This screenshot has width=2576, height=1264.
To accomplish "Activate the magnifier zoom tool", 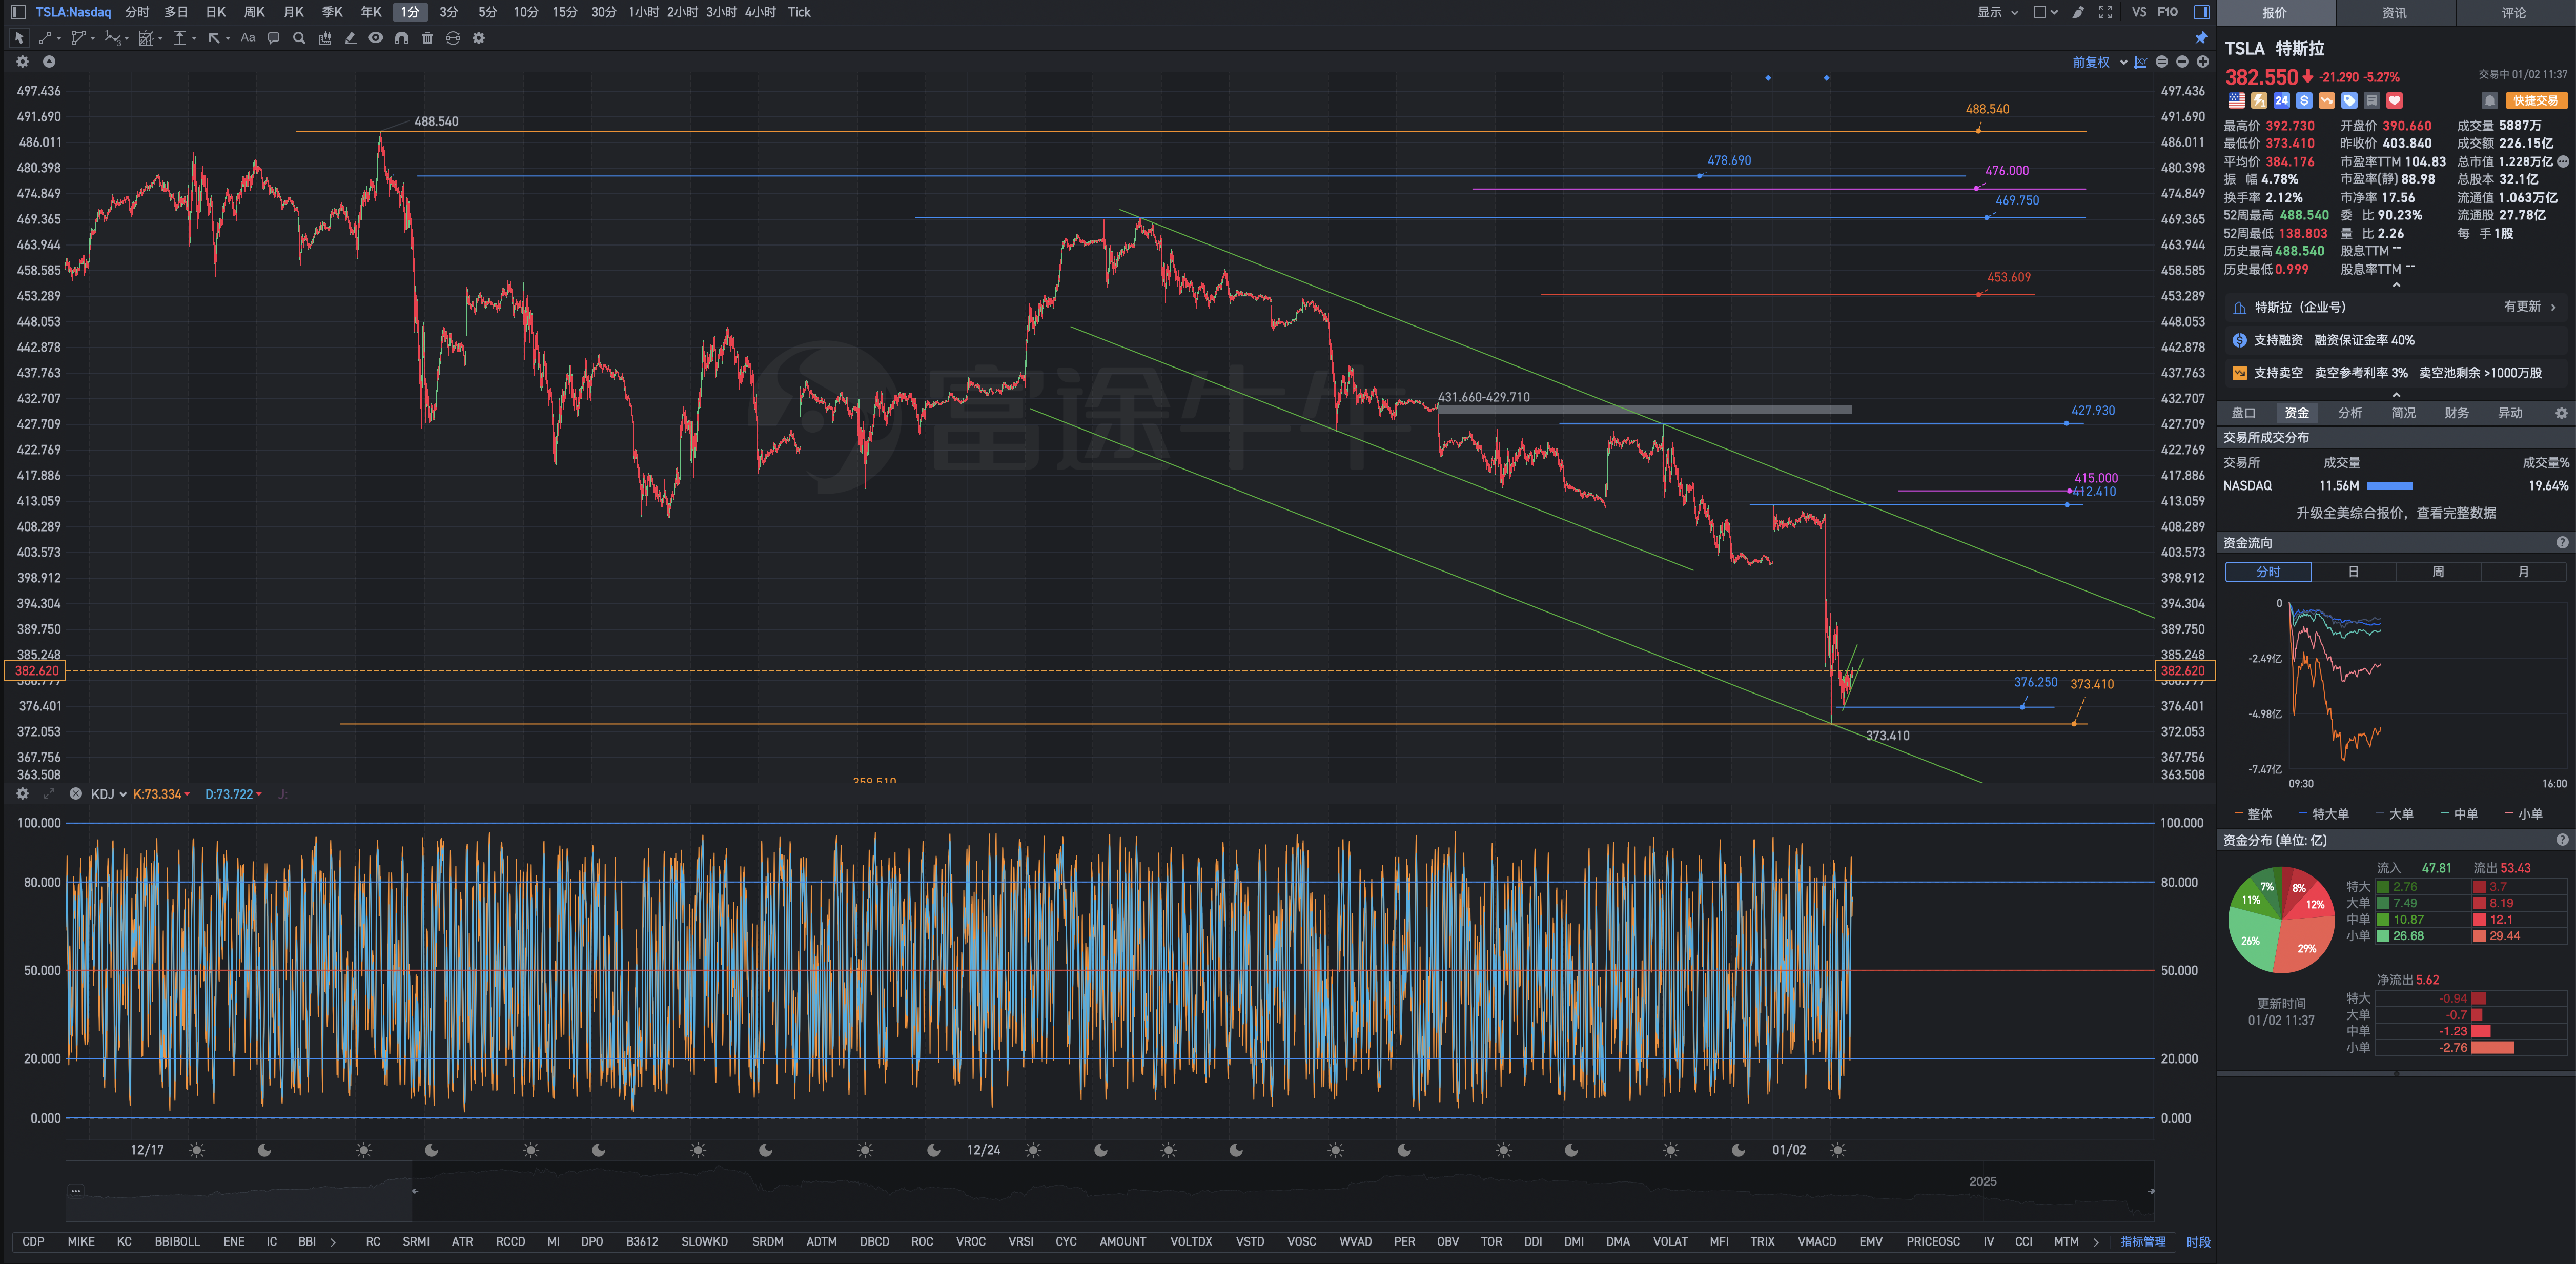I will [299, 38].
